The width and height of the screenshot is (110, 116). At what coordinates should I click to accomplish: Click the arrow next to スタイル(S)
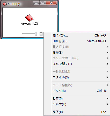coord(108,77)
